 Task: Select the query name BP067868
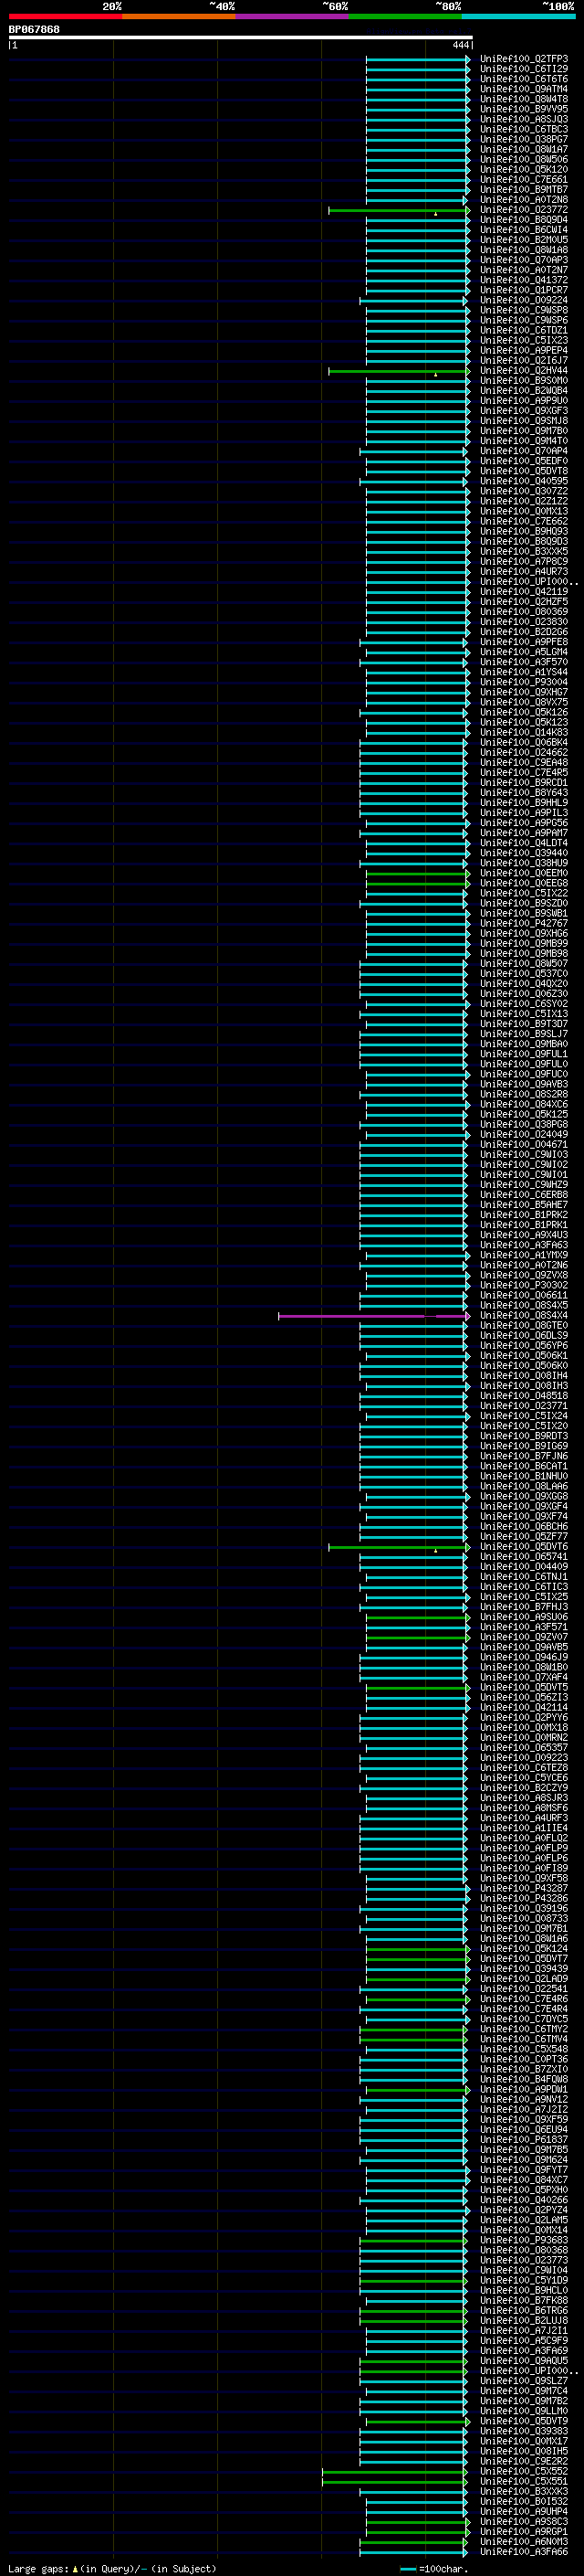[34, 29]
